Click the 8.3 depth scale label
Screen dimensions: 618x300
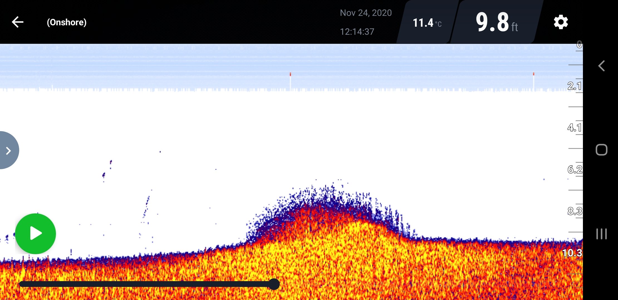click(575, 211)
